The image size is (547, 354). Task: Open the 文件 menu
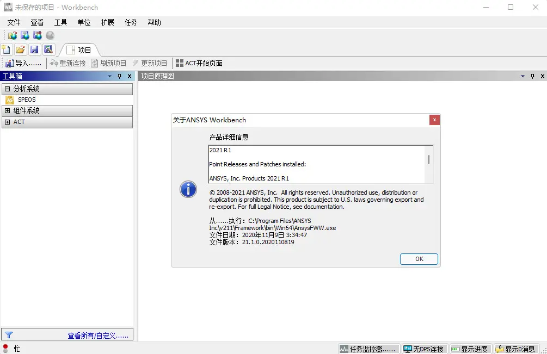coord(14,22)
